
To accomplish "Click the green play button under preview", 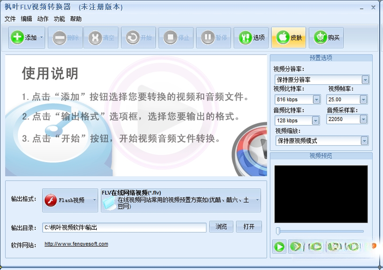I will [x=279, y=246].
